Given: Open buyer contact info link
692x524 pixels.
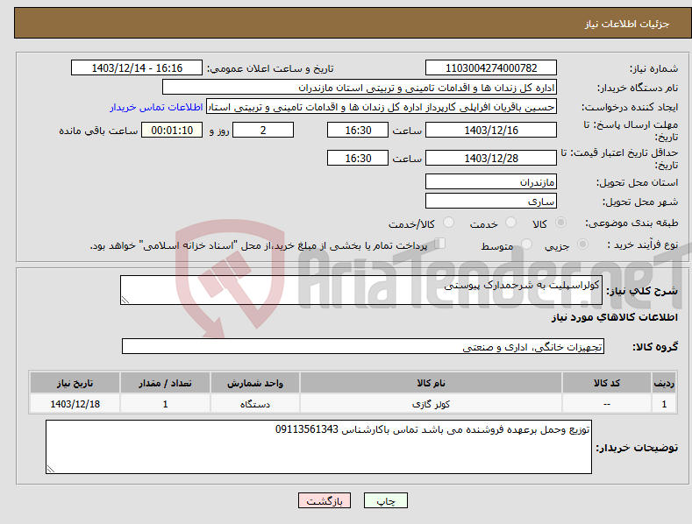Looking at the screenshot, I should tap(156, 107).
